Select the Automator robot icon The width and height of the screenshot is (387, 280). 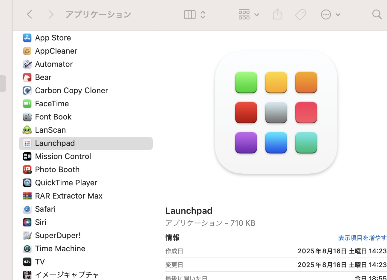27,64
